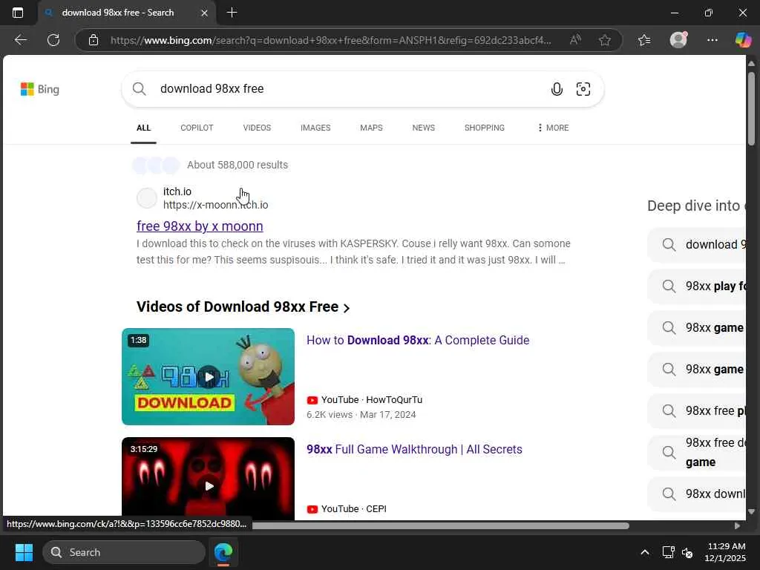Open 98xx Full Game Walkthrough title link

pyautogui.click(x=414, y=449)
